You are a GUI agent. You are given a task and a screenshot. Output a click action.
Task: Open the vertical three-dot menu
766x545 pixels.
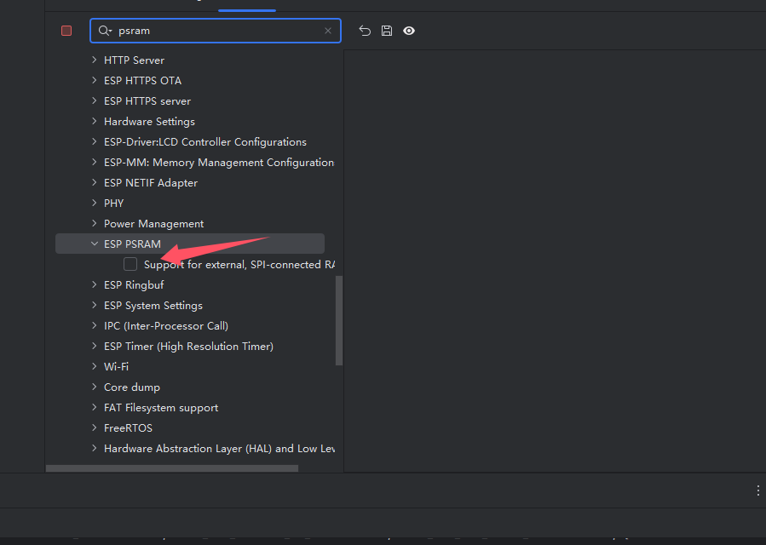click(757, 490)
